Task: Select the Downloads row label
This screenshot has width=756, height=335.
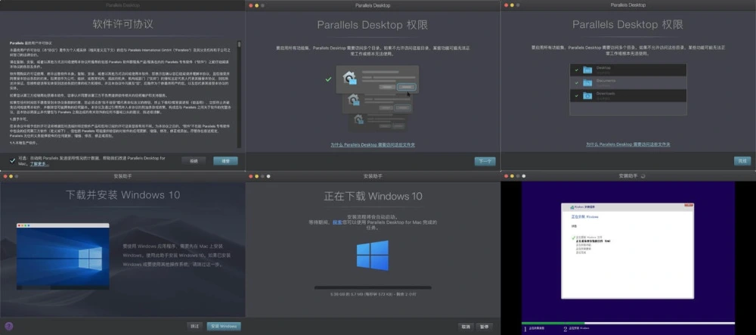Action: pos(606,94)
